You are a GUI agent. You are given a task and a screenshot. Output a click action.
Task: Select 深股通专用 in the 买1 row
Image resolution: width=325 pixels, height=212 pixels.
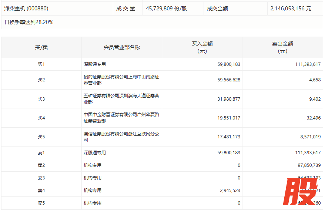click(95, 64)
